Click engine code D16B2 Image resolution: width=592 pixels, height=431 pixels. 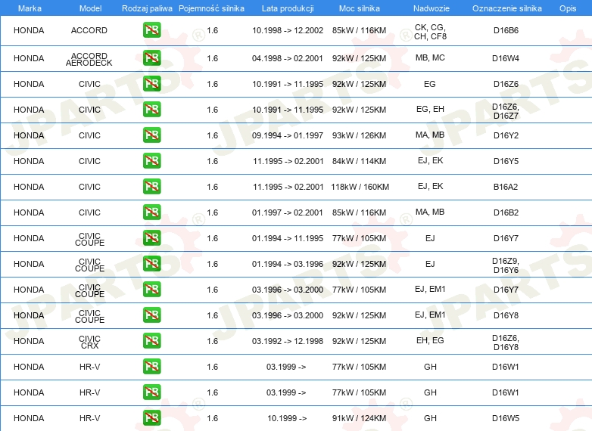coord(506,212)
